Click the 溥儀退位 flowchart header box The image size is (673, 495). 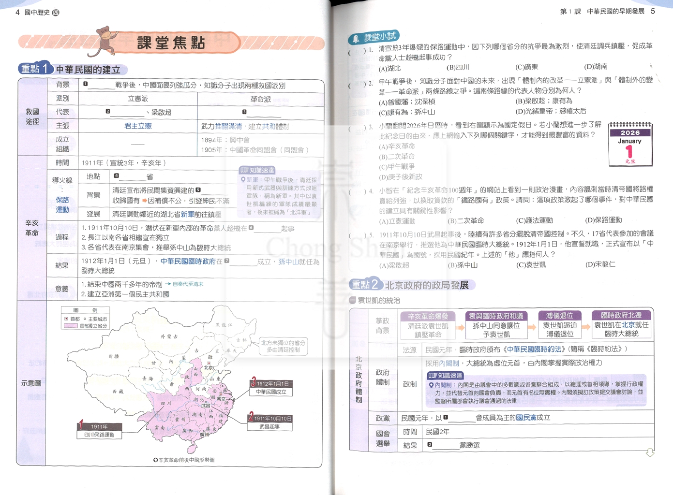pos(559,316)
